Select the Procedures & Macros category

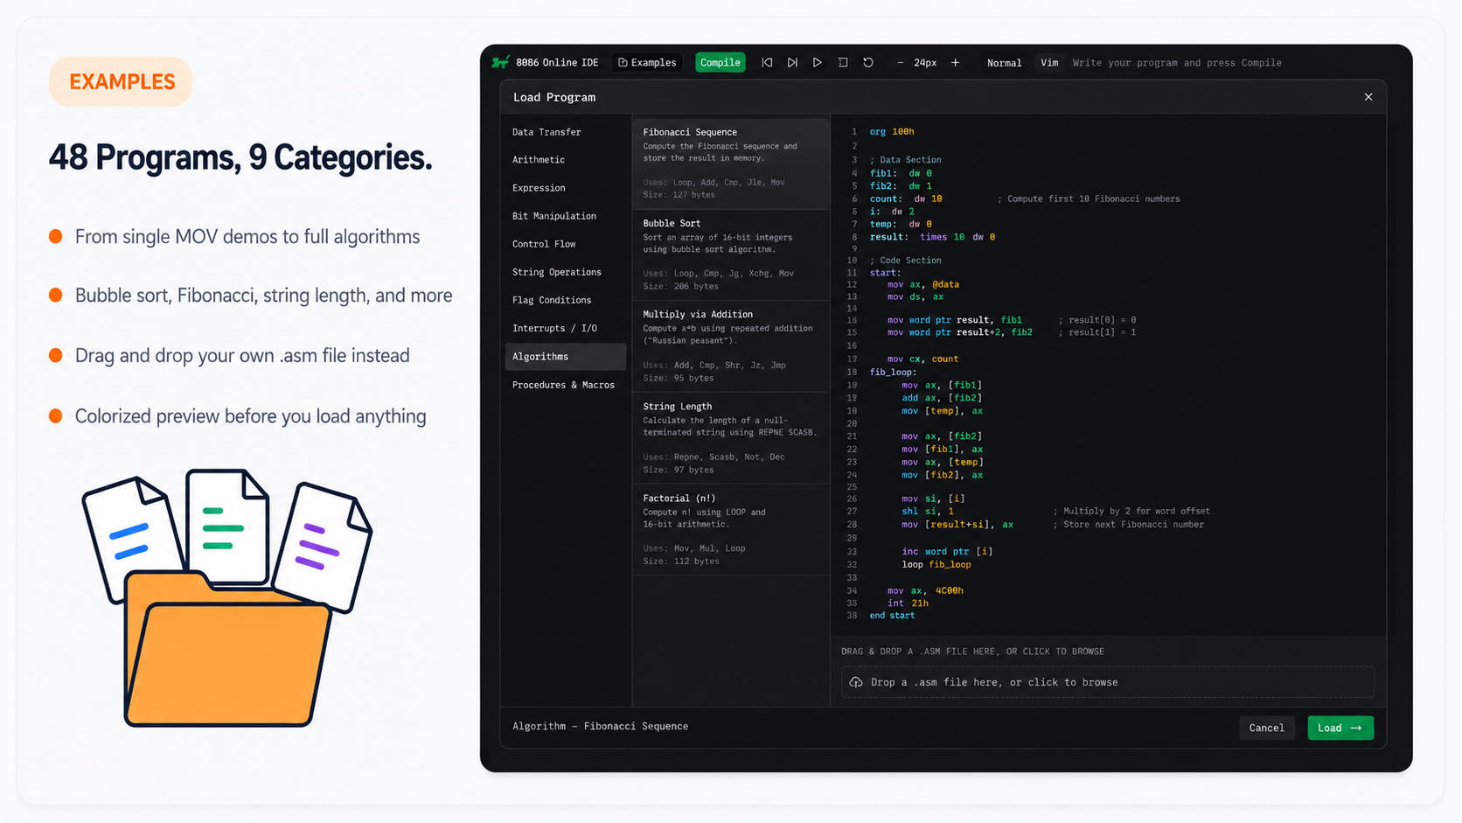click(565, 385)
